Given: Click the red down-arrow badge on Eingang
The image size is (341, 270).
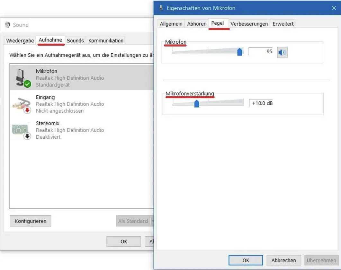Looking at the screenshot, I should [27, 110].
